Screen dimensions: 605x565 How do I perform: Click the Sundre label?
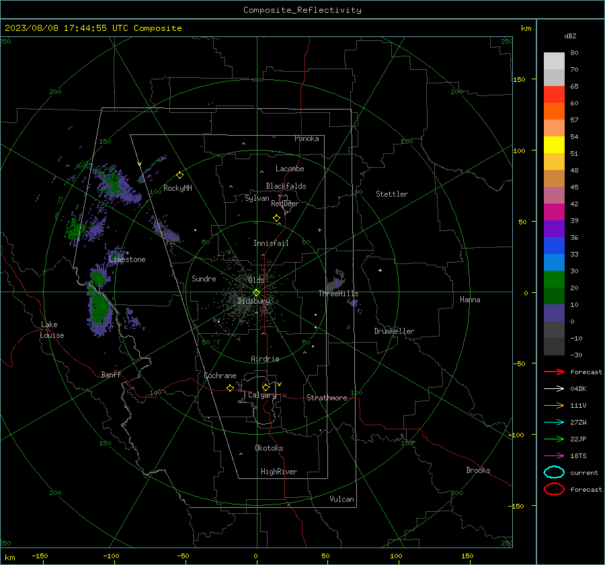pyautogui.click(x=204, y=278)
